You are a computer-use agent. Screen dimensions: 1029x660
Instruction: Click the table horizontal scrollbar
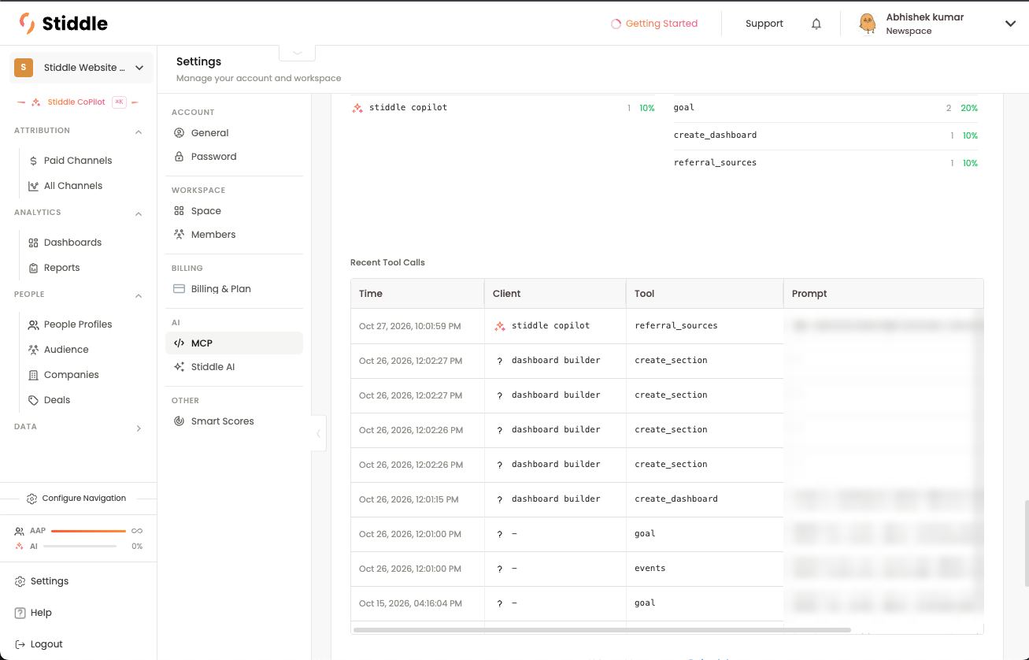coord(602,630)
